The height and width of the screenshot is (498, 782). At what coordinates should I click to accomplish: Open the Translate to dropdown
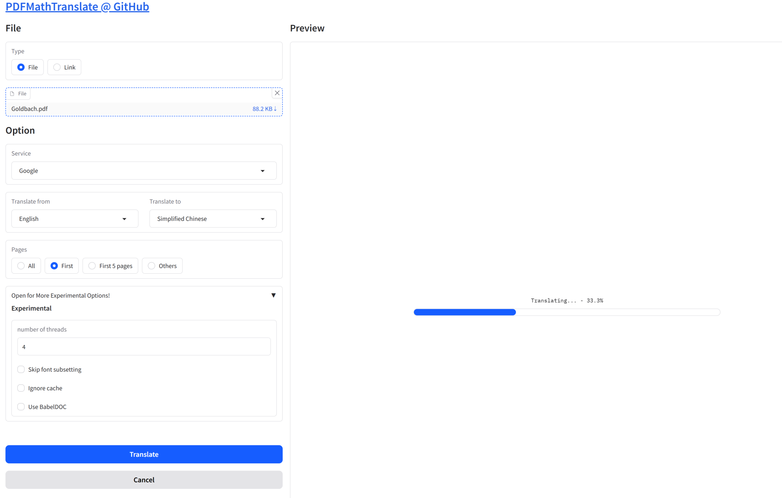[262, 219]
